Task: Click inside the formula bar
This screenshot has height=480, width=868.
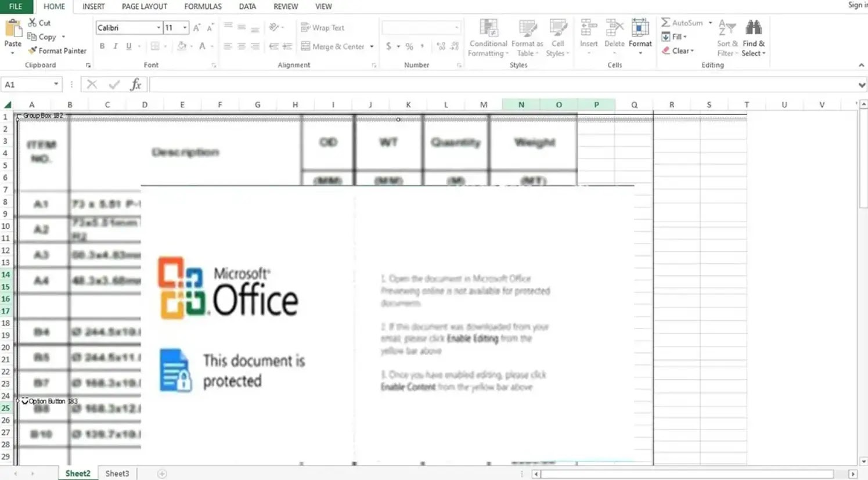Action: click(503, 85)
